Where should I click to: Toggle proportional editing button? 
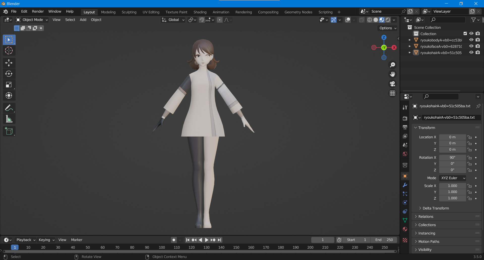pyautogui.click(x=220, y=20)
